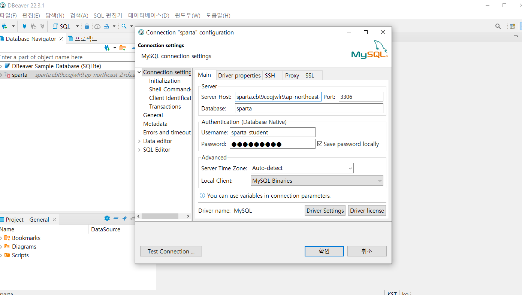Click the object name filter field in Navigator
This screenshot has height=295, width=522.
click(x=67, y=57)
